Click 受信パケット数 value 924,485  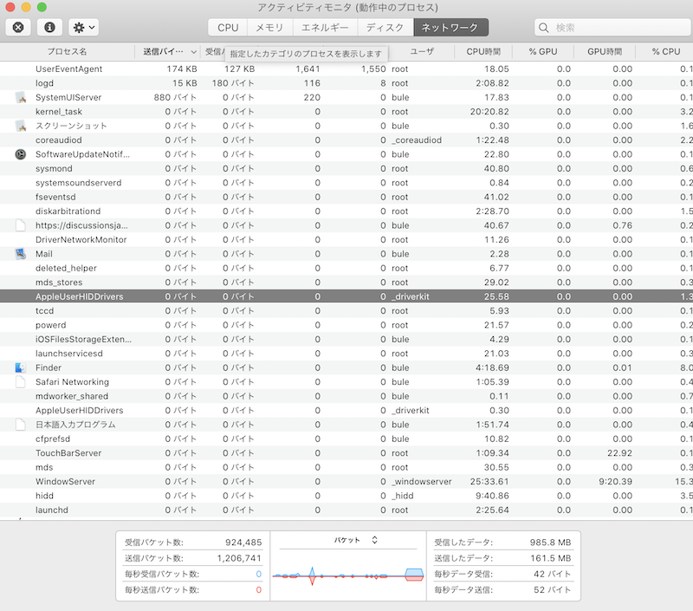(243, 543)
